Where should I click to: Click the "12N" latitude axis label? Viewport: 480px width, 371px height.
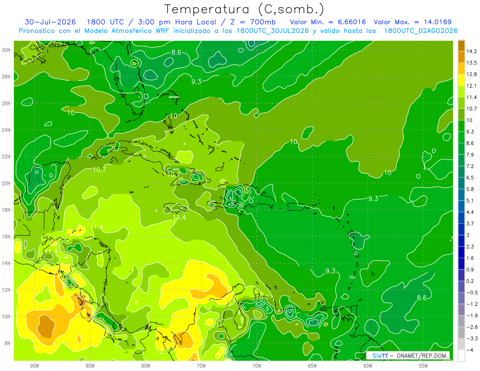point(6,290)
